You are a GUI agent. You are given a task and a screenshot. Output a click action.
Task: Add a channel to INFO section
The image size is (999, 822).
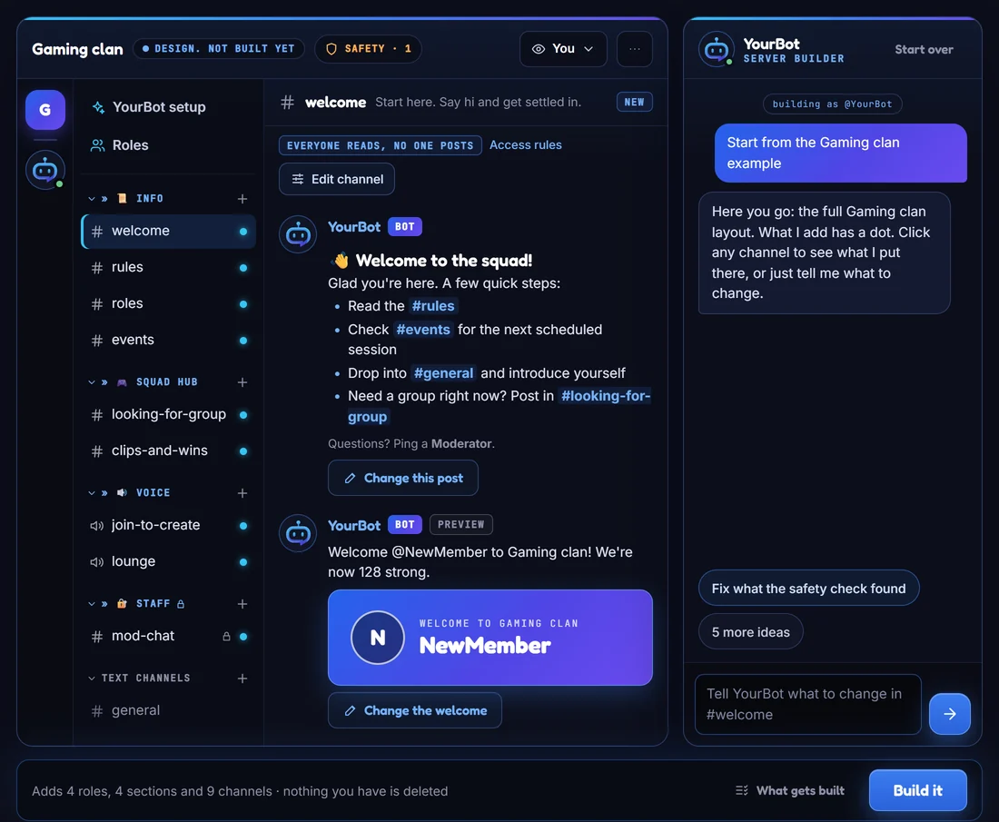point(242,199)
